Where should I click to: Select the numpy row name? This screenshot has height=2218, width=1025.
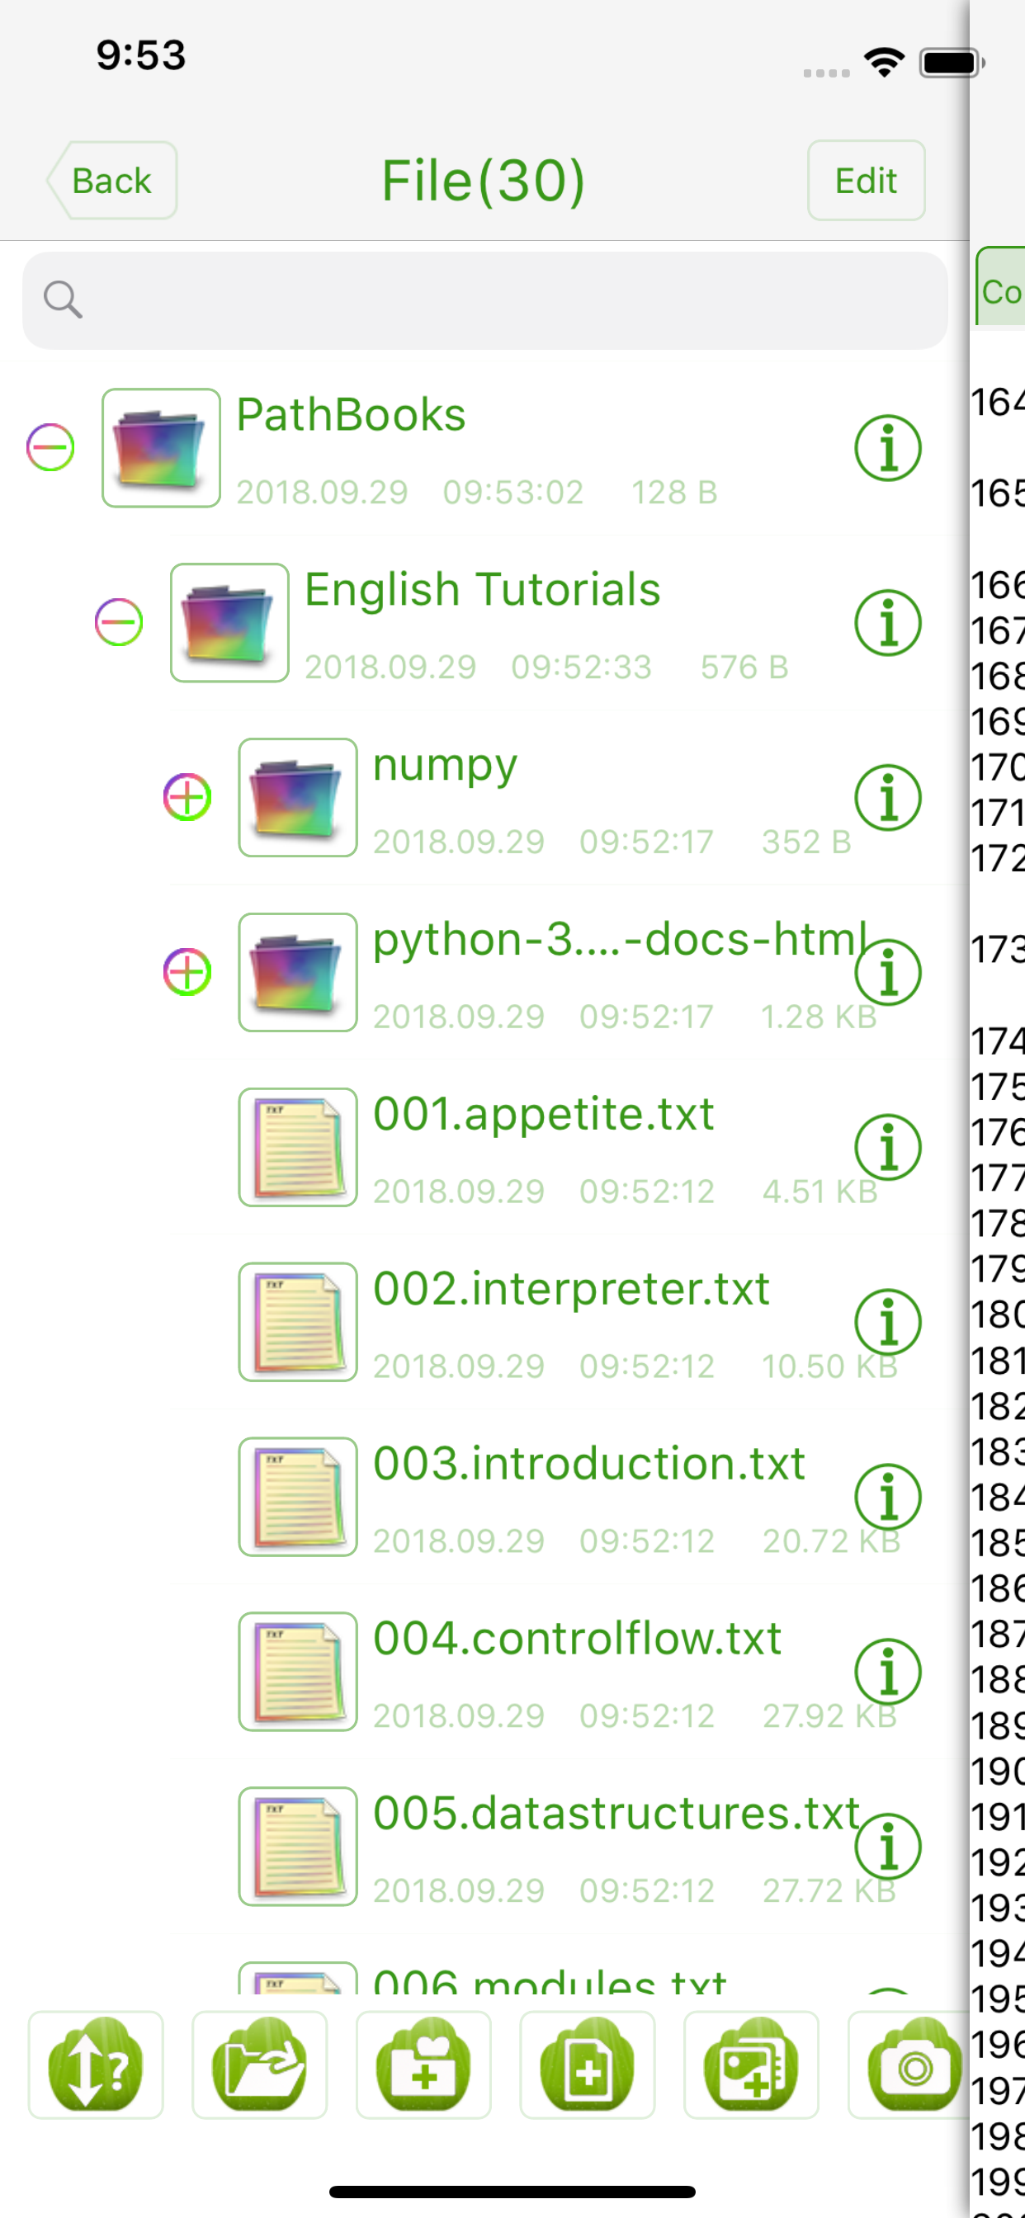tap(445, 767)
